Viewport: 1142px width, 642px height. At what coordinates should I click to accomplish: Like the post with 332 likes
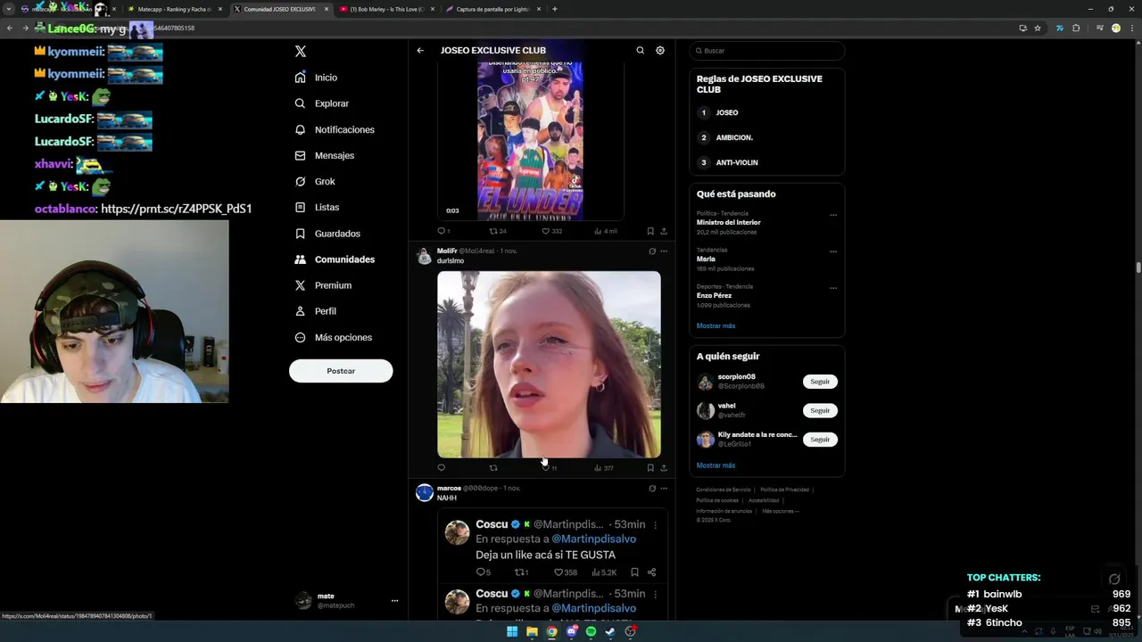551,231
